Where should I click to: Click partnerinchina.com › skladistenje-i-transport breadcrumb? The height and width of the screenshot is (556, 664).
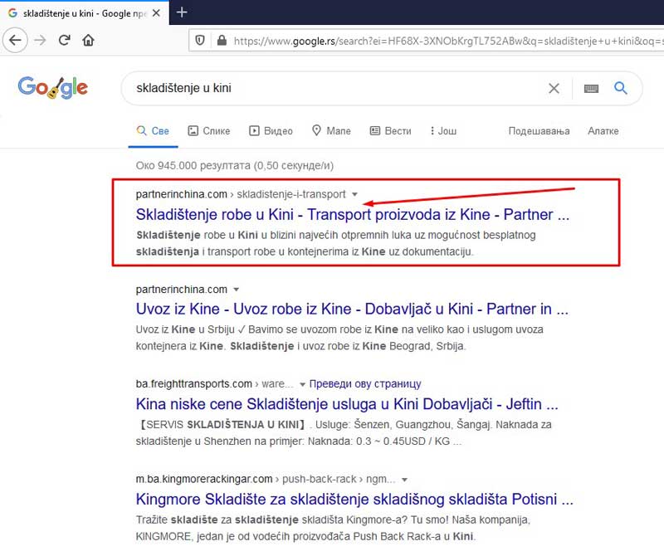tap(241, 194)
